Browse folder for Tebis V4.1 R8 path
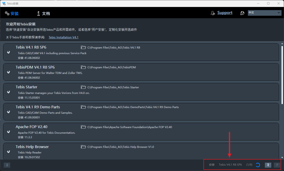Image resolution: width=284 pixels, height=171 pixels. 83,47
